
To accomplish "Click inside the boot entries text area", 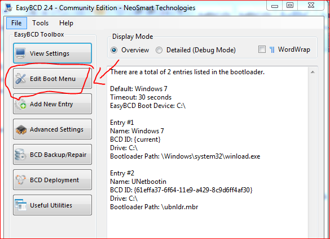I will coord(208,152).
